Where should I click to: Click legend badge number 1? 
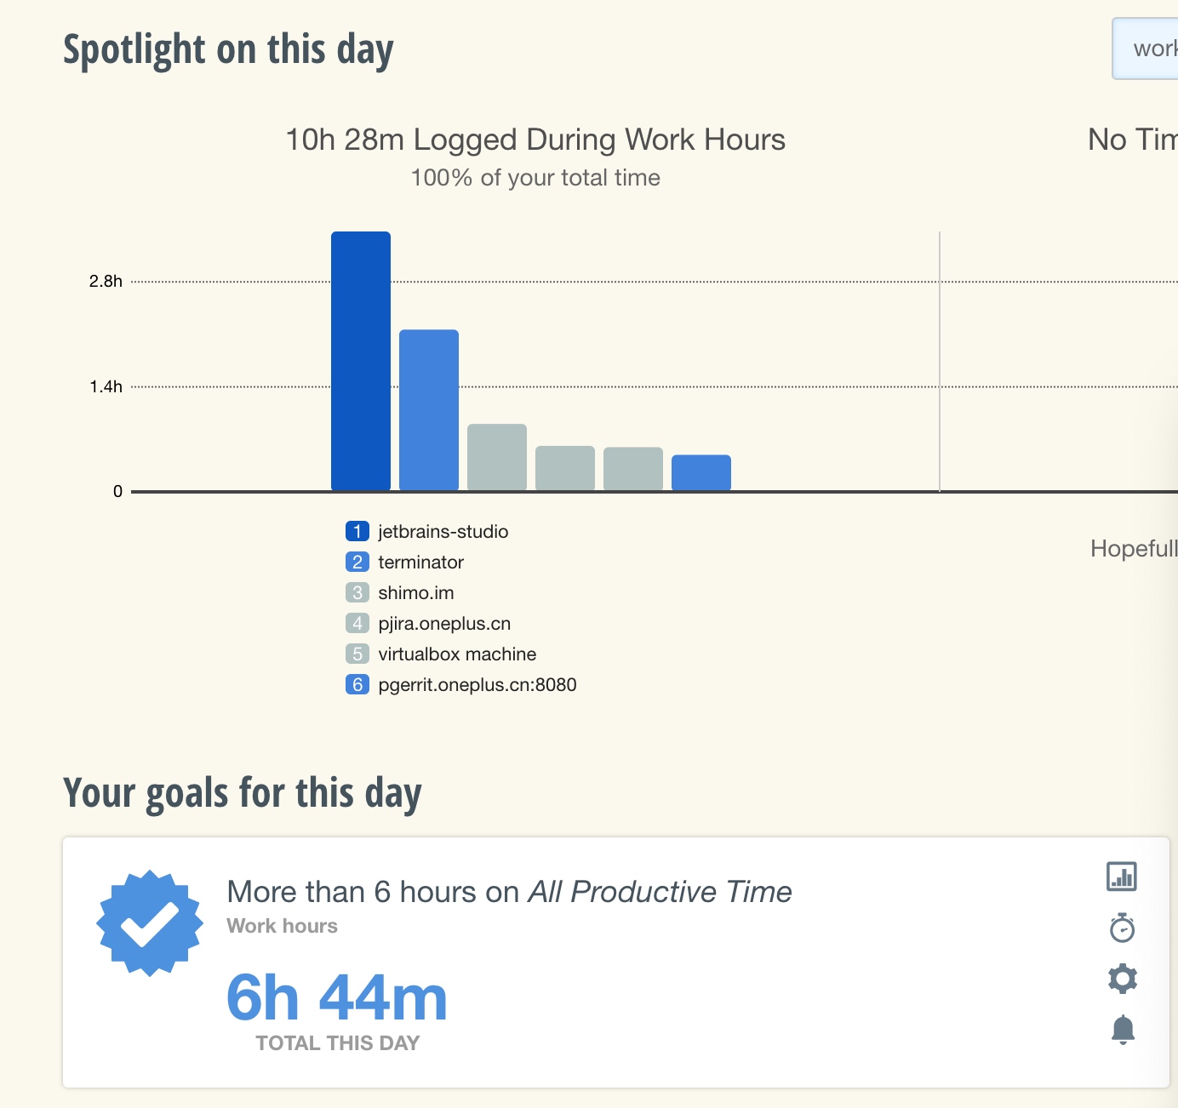click(x=357, y=531)
